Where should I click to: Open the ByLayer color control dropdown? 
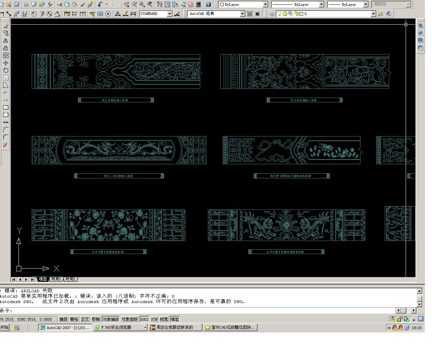265,4
